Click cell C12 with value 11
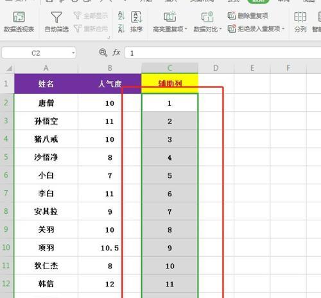 coord(169,284)
